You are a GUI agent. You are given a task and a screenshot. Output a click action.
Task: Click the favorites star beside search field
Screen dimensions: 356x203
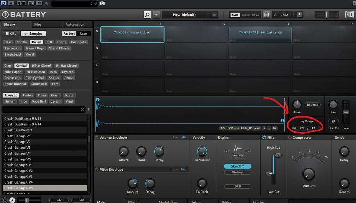(x=88, y=109)
